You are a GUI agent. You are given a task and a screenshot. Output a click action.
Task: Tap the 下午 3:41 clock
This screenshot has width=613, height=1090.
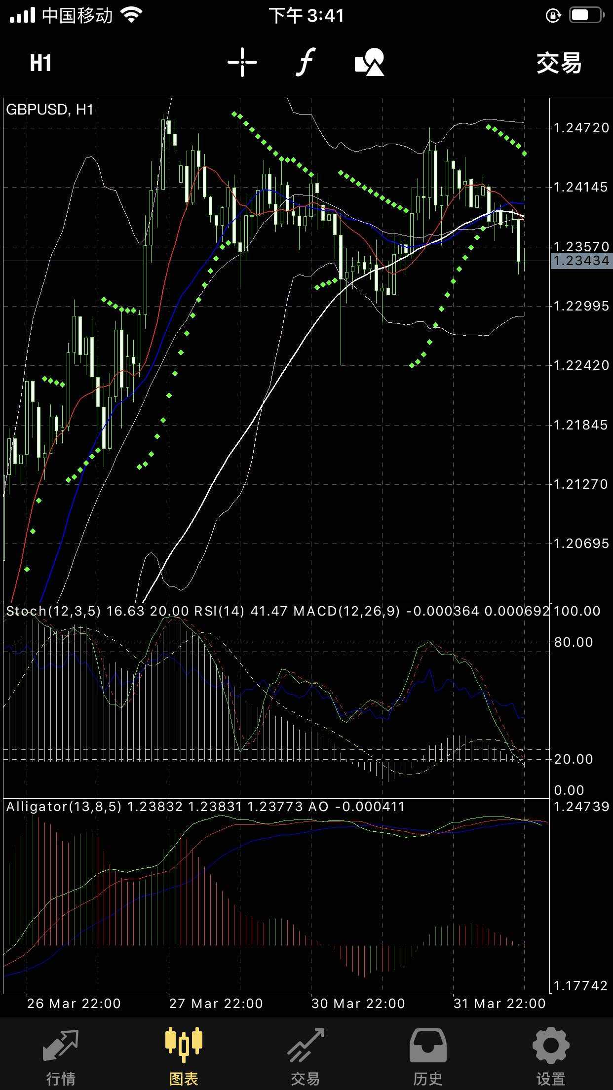click(306, 16)
